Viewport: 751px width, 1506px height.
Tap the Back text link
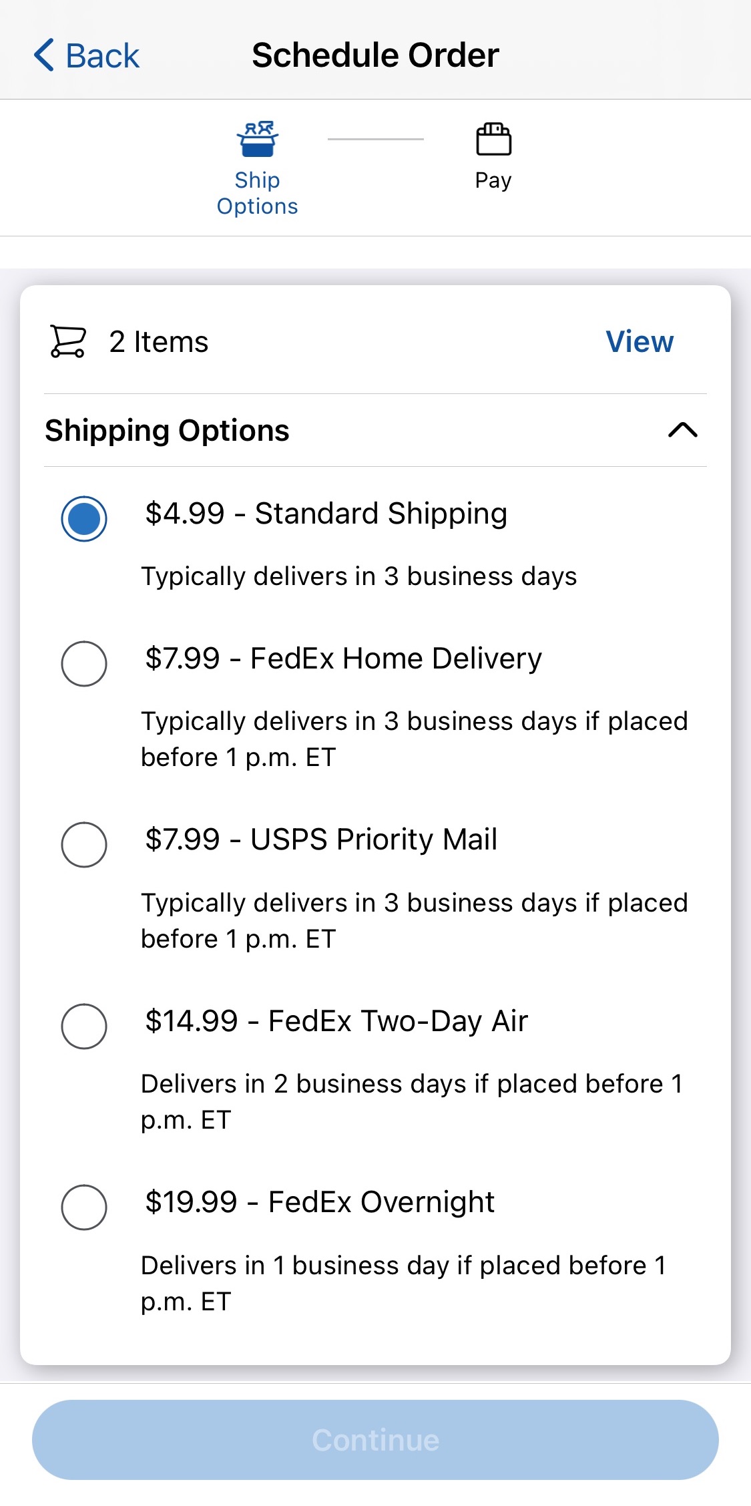coord(102,55)
